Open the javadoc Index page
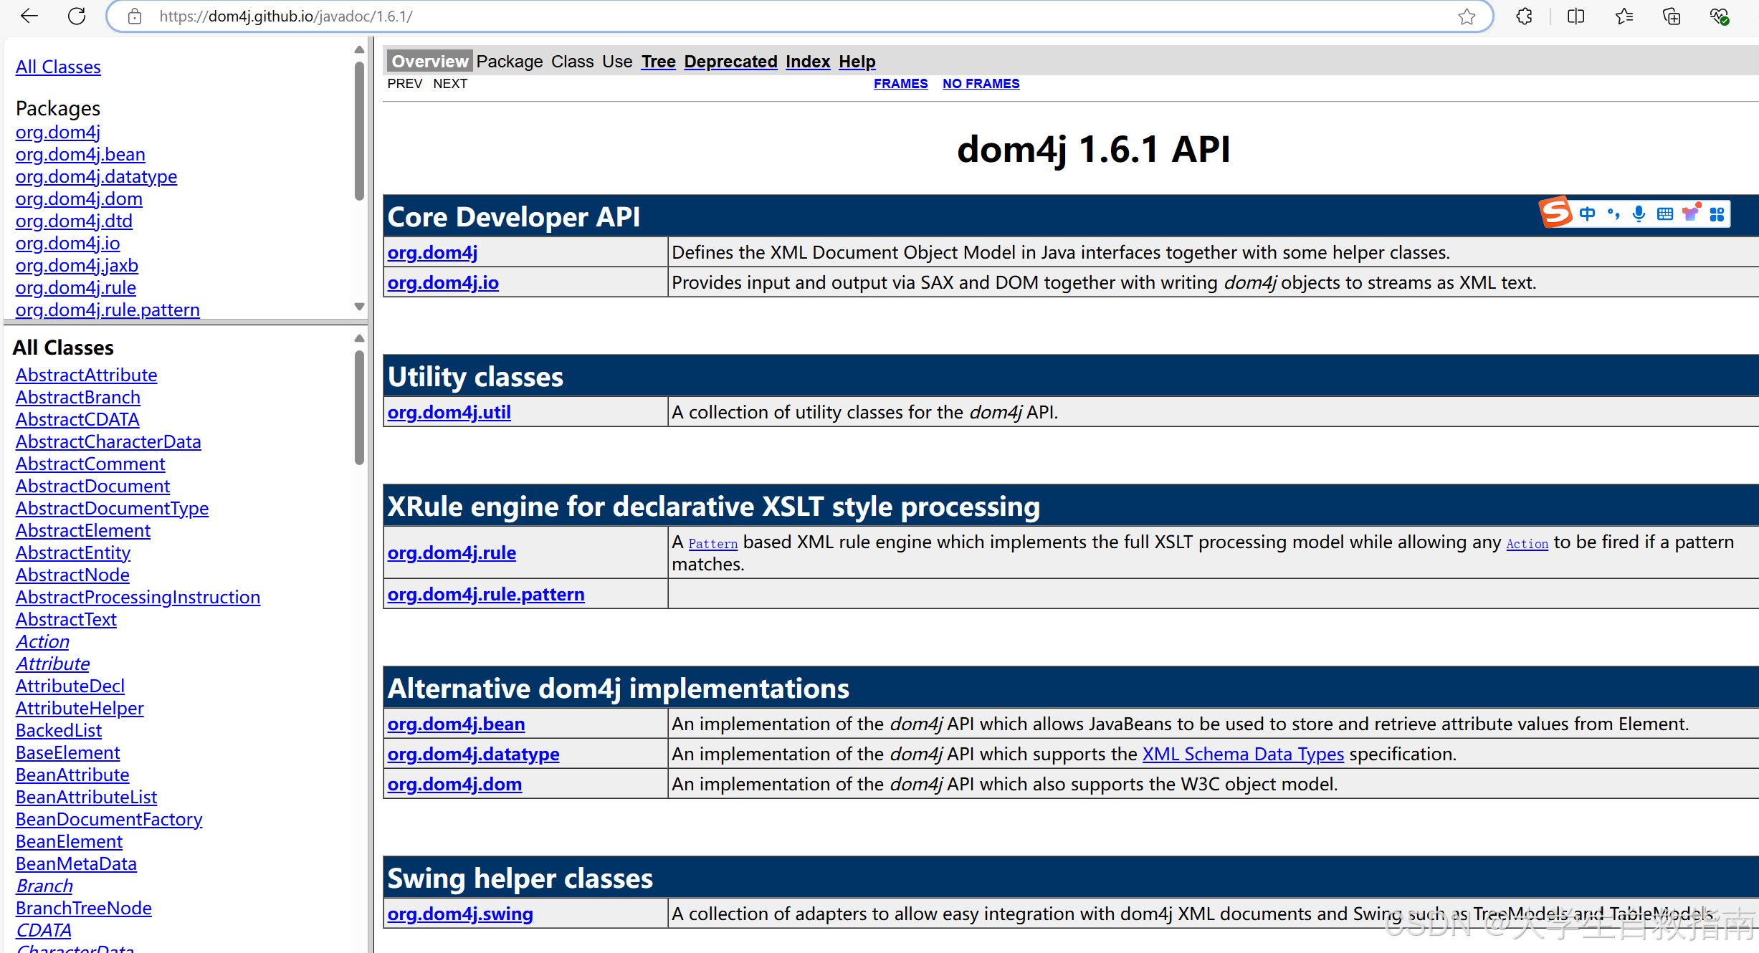Viewport: 1759px width, 953px height. click(808, 62)
